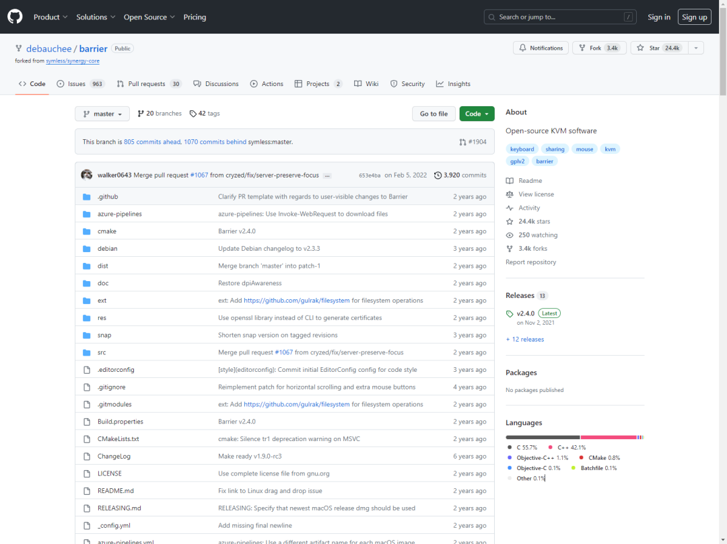Click the Sign in link
727x544 pixels.
click(659, 17)
